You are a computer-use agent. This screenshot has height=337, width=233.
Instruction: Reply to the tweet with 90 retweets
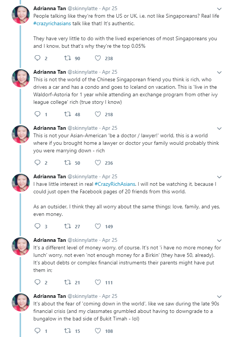tap(37, 58)
